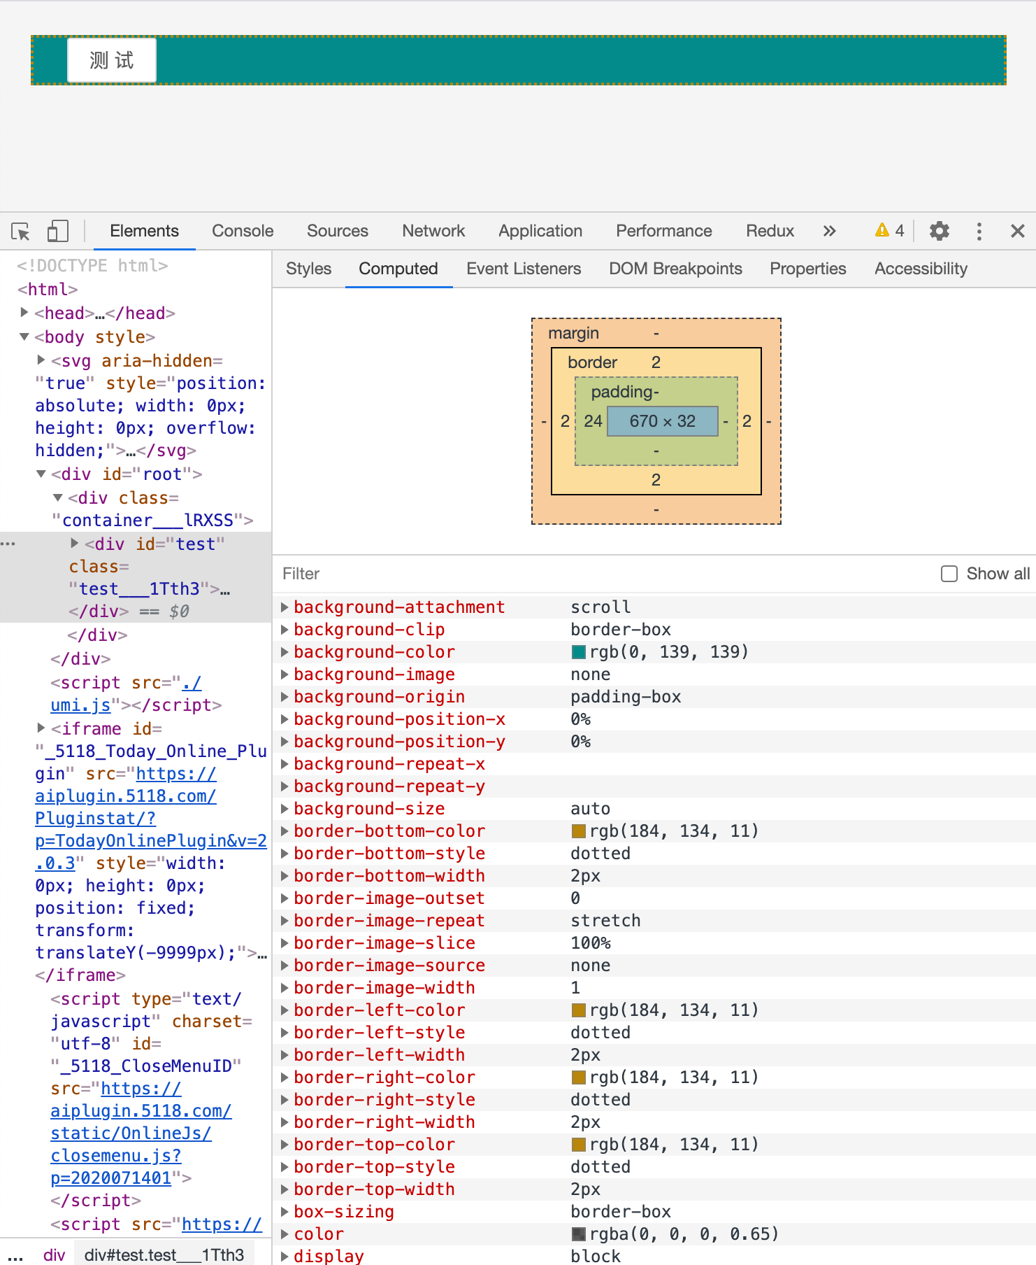Open DevTools settings gear

click(939, 231)
